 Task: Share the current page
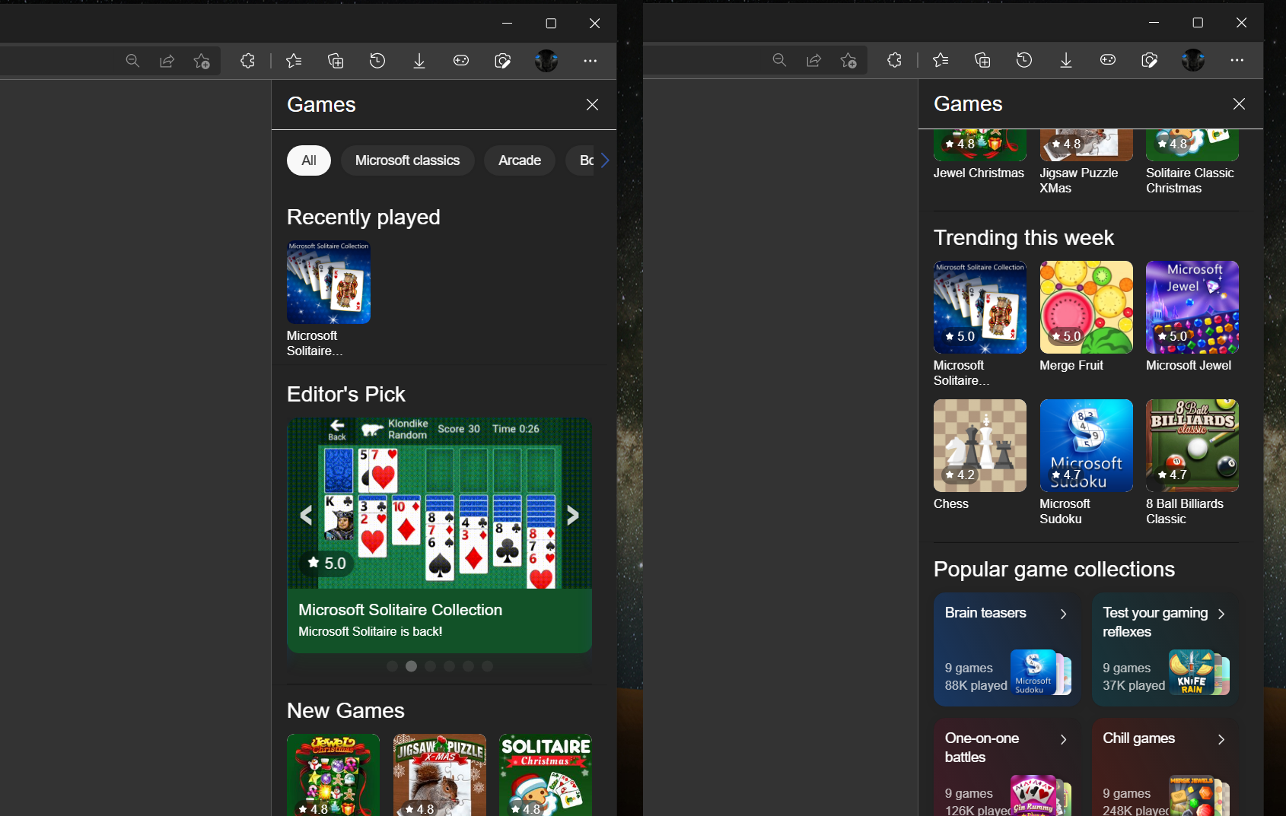pos(167,61)
